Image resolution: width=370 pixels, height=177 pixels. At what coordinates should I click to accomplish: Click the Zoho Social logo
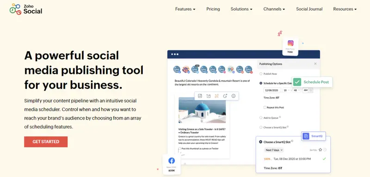click(x=26, y=9)
